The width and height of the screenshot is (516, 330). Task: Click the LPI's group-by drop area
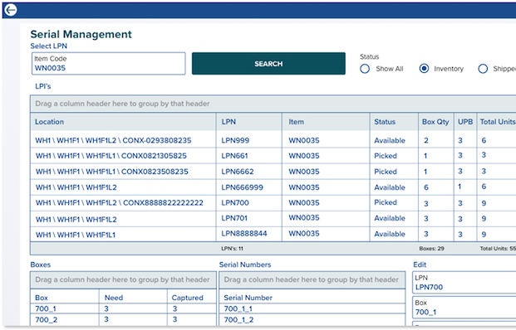(273, 104)
